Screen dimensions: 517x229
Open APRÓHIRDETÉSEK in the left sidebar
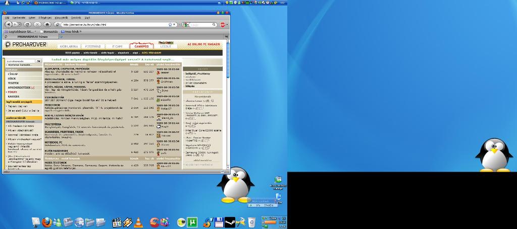pos(19,88)
